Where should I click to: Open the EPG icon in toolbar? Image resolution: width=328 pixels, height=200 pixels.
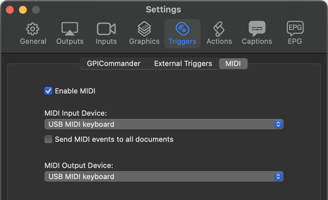[295, 28]
